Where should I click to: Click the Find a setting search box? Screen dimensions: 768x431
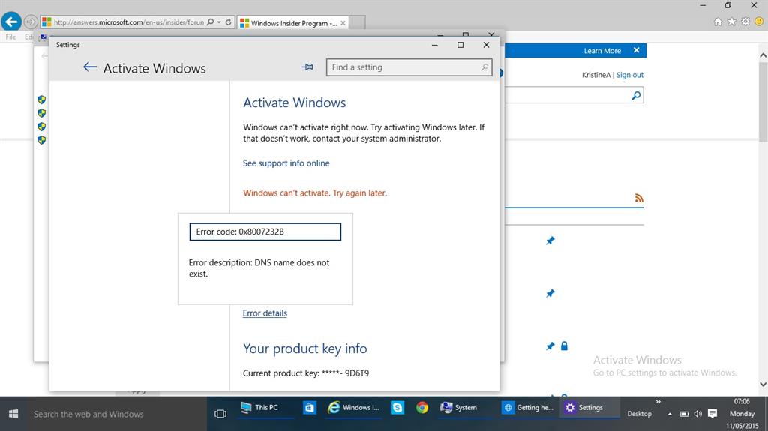[409, 67]
